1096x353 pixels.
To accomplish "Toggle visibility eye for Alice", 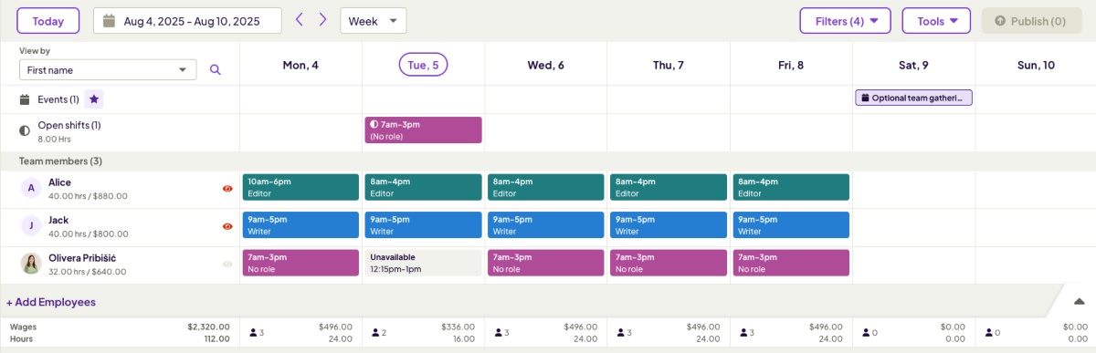I will coord(227,189).
